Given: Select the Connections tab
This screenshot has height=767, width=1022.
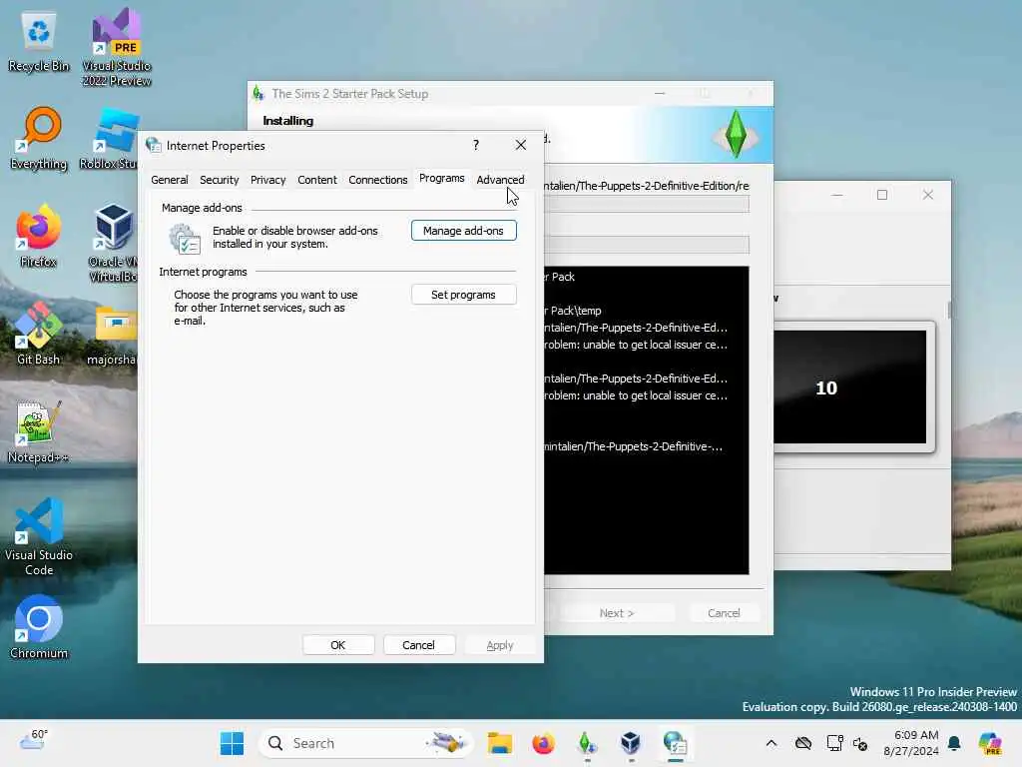Looking at the screenshot, I should tap(378, 180).
